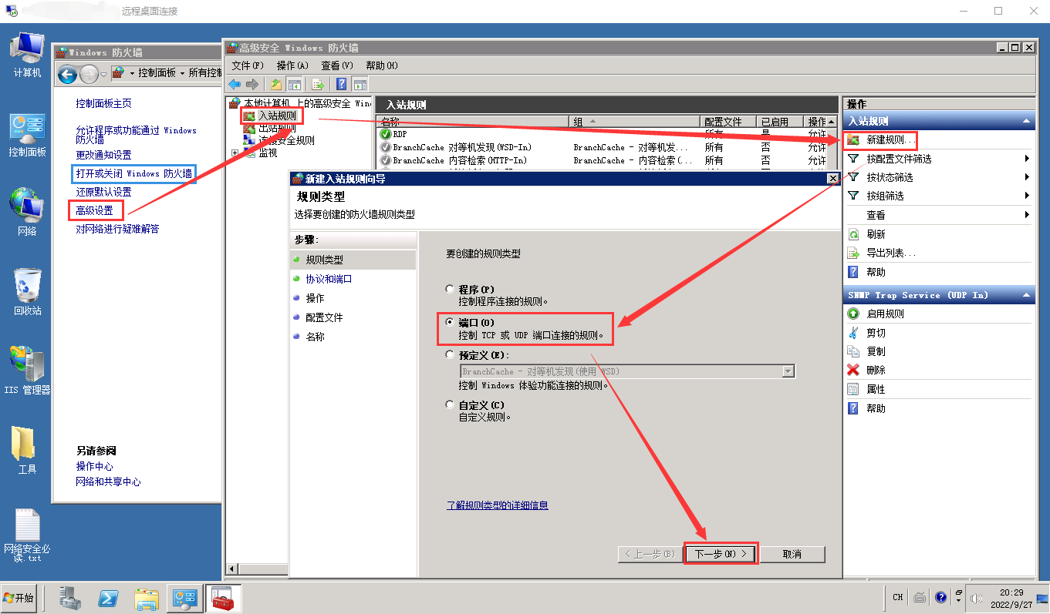1050x614 pixels.
Task: Open the 了解规则类型的详细信息 link
Action: (497, 505)
